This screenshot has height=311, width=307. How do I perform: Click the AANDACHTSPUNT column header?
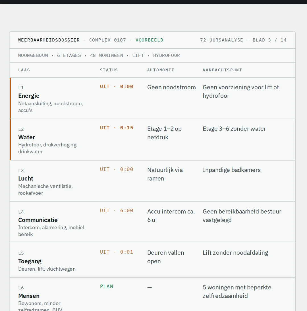tap(222, 70)
